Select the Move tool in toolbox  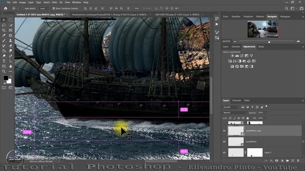tap(4, 20)
